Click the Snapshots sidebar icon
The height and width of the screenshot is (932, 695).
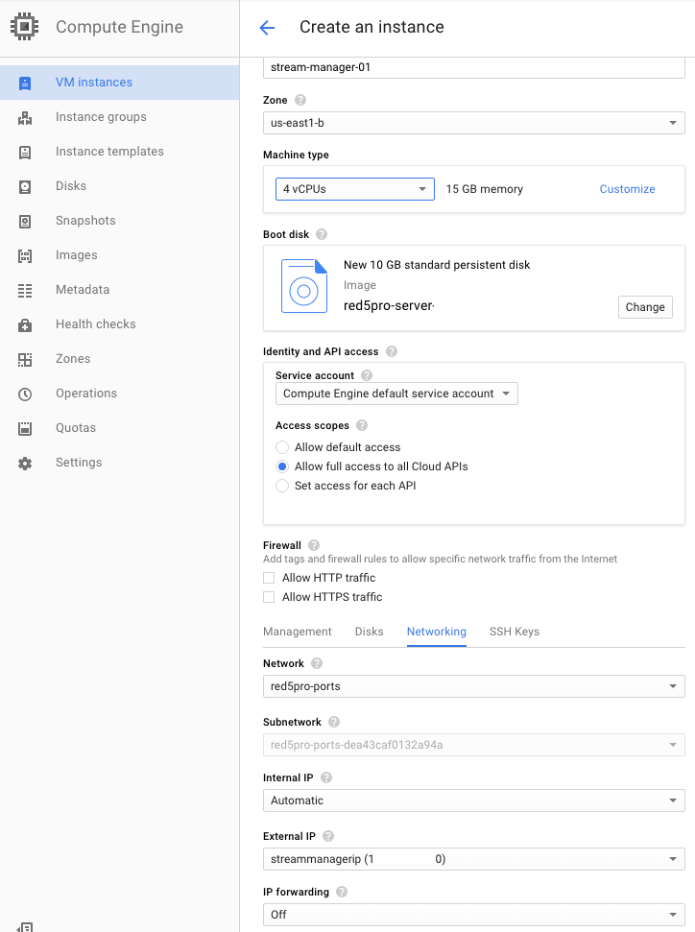(25, 221)
